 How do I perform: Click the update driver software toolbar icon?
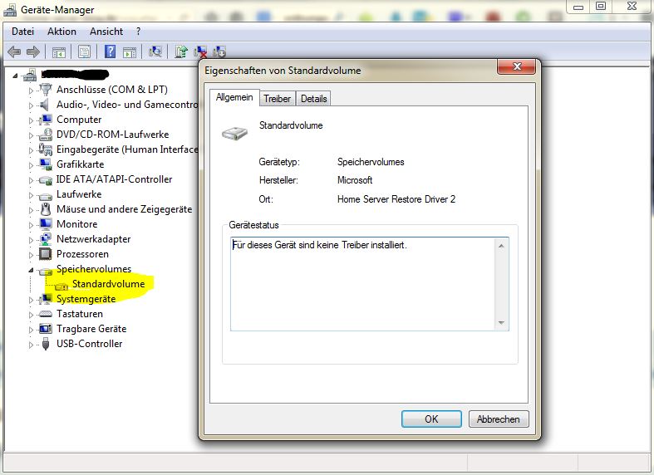coord(181,51)
